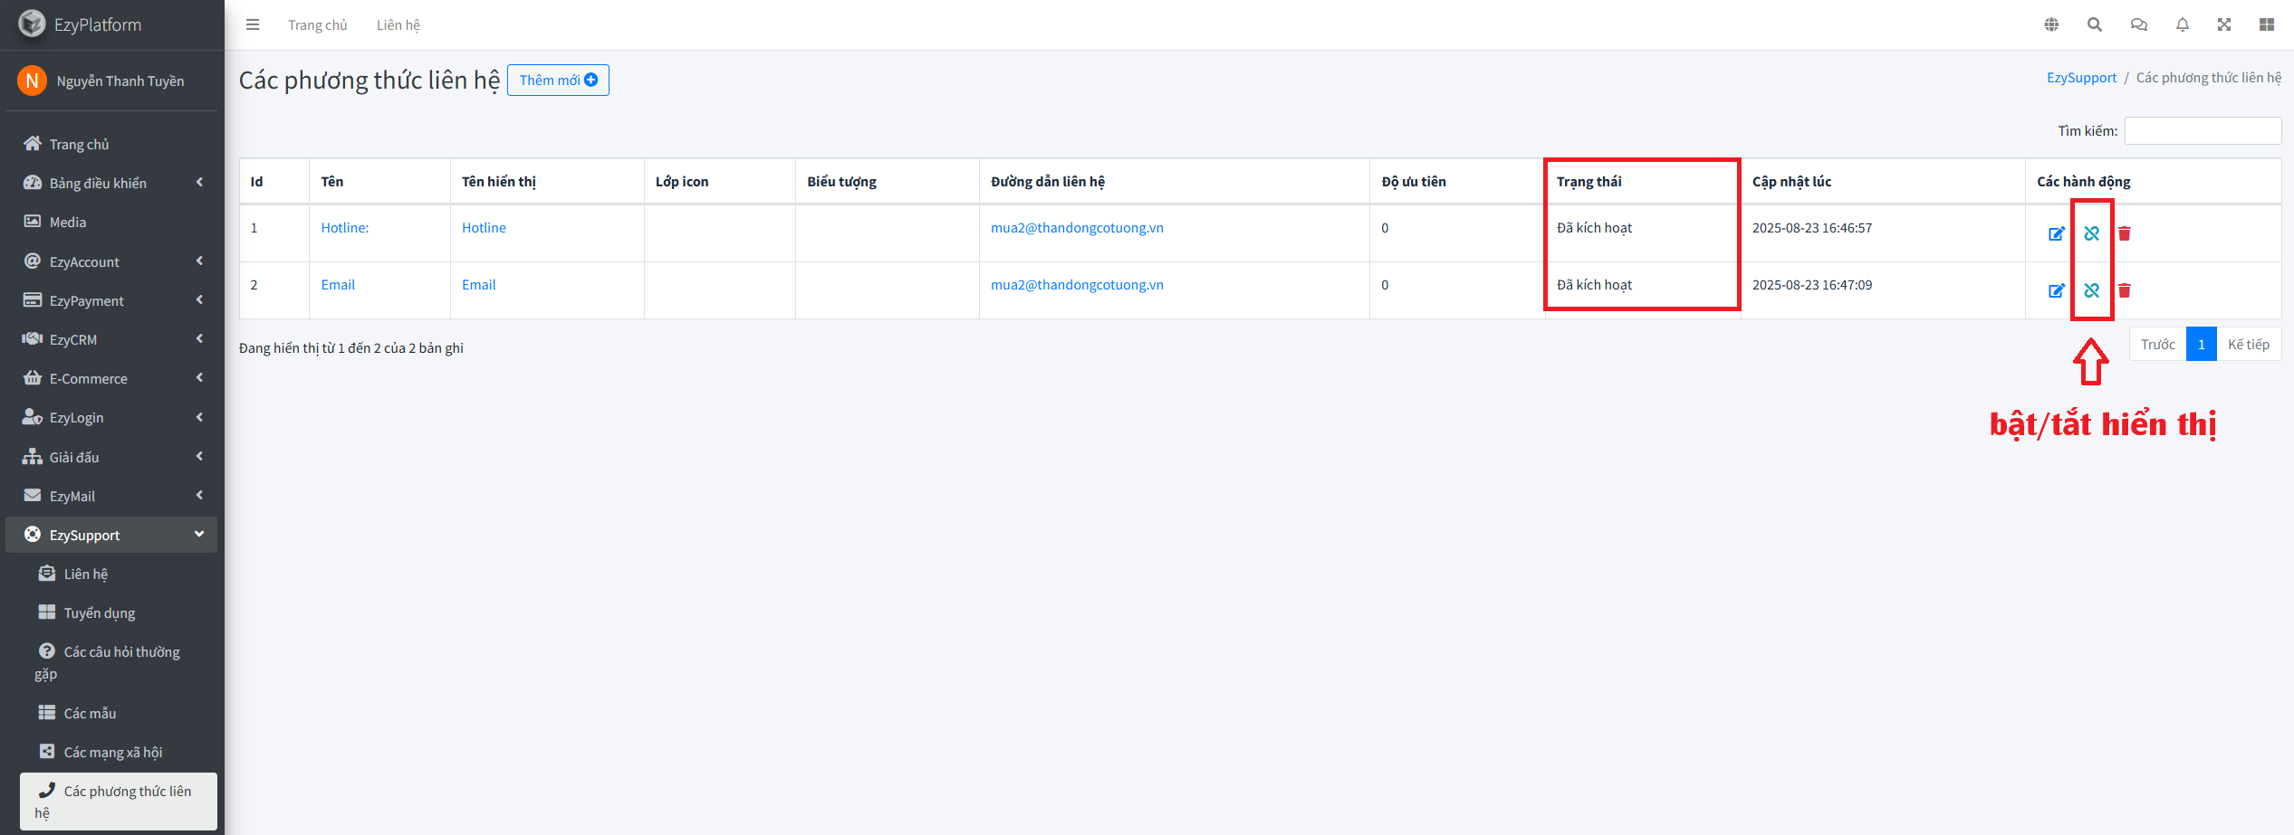Toggle display status of Email row

(x=2091, y=290)
